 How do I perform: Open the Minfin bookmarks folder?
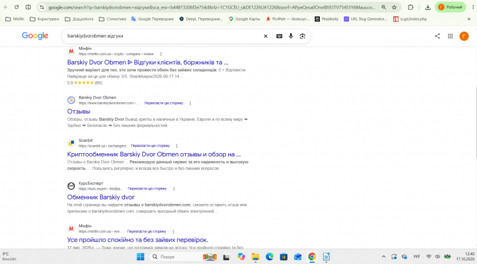pos(15,19)
